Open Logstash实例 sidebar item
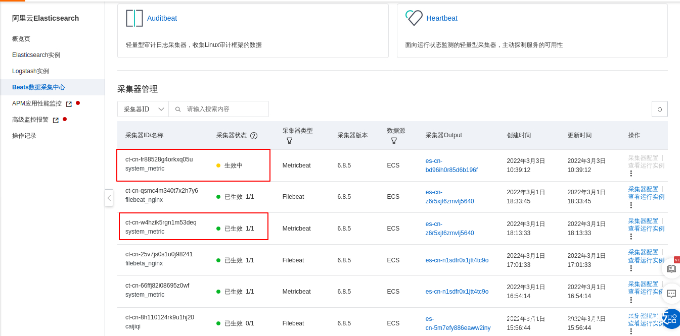 tap(30, 71)
